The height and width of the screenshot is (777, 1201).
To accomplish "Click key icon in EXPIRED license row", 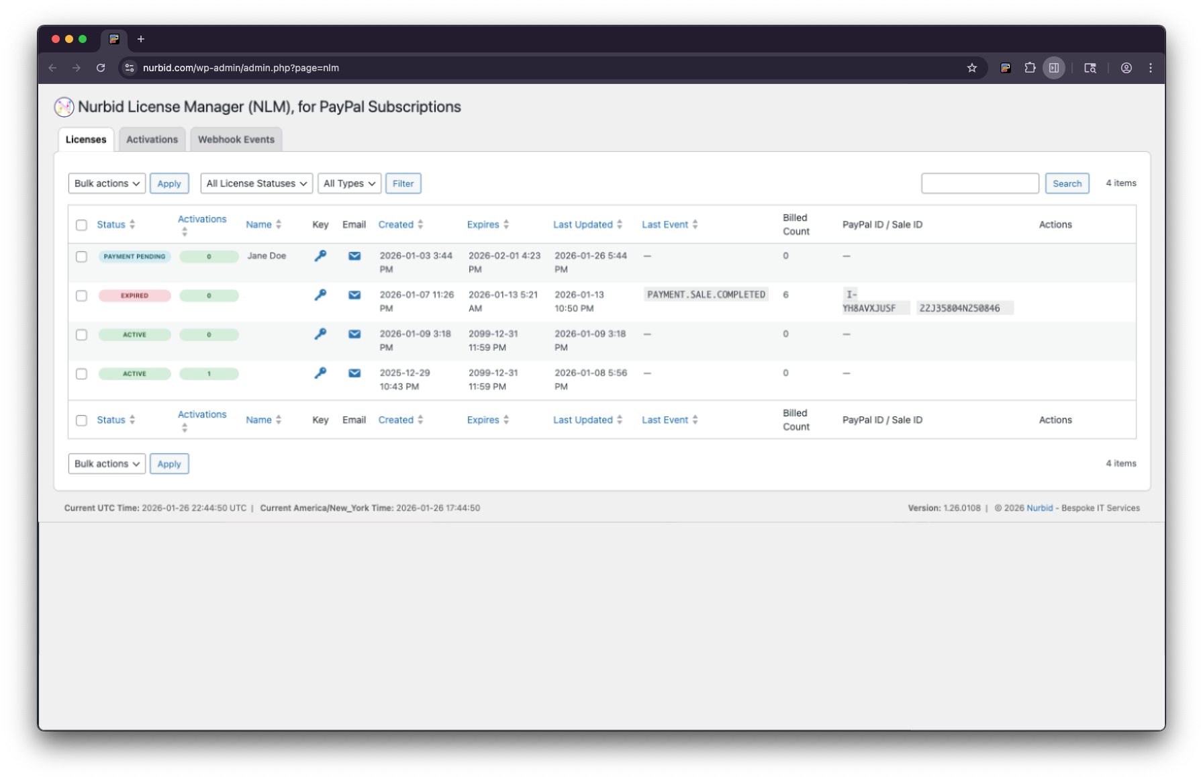I will tap(320, 295).
